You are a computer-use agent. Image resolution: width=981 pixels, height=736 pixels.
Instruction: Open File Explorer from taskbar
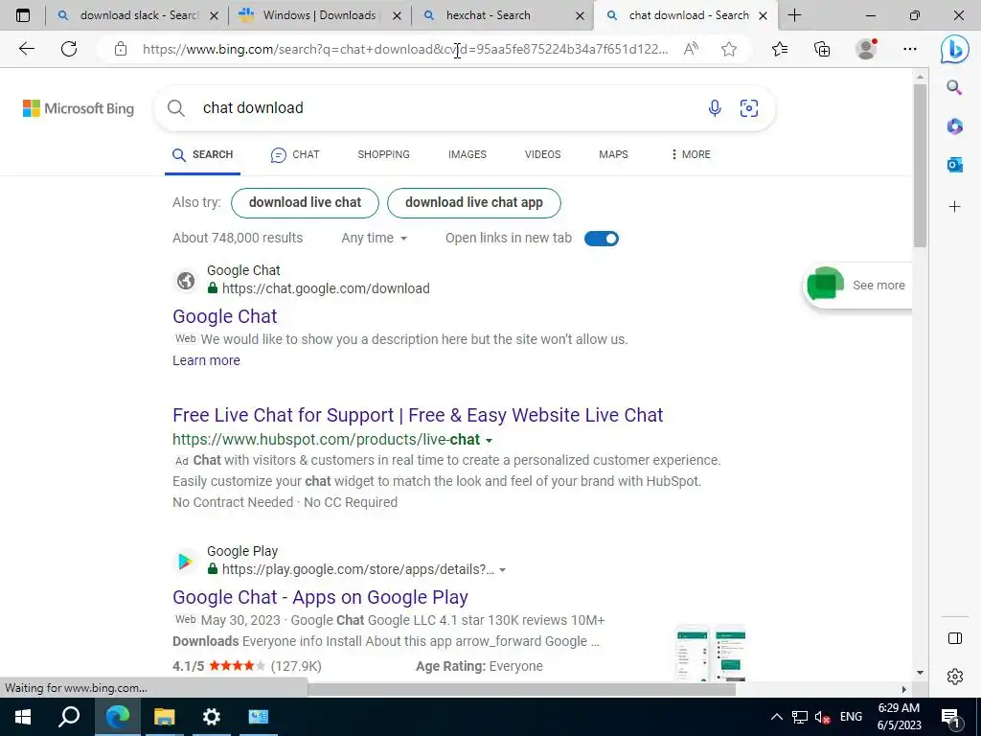click(x=164, y=717)
